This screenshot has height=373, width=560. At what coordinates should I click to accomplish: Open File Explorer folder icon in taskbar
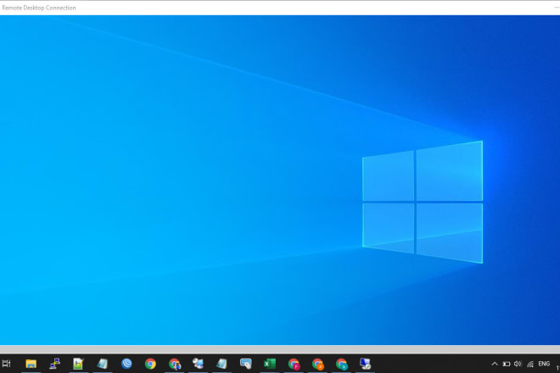click(x=31, y=364)
